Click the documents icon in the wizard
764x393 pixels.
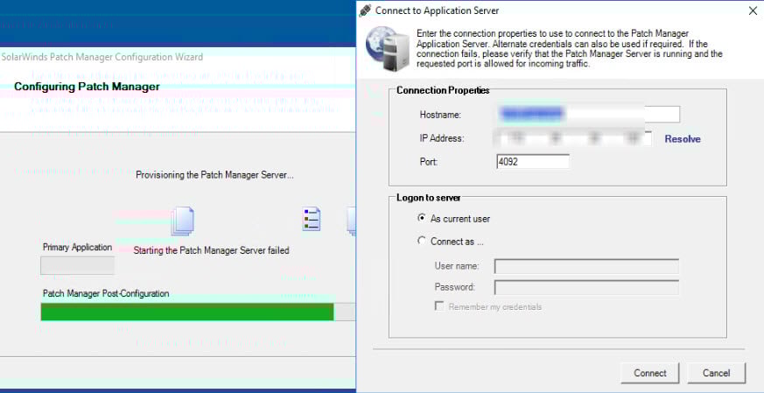183,221
